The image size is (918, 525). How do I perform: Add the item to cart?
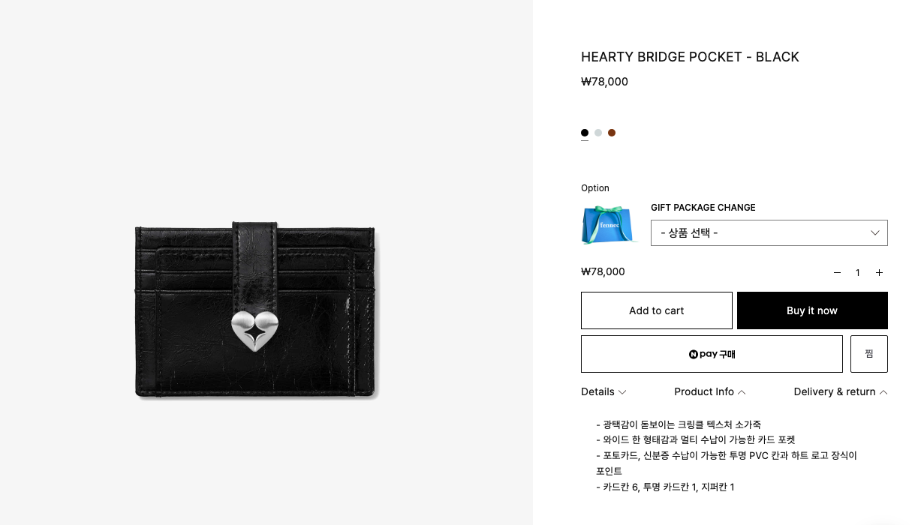pos(657,310)
